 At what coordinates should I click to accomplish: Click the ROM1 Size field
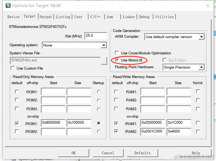79,91
